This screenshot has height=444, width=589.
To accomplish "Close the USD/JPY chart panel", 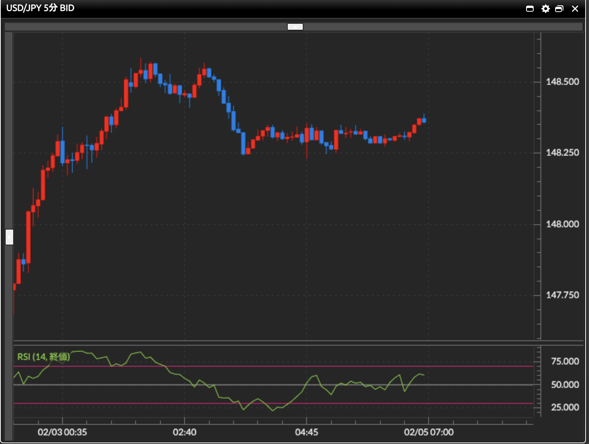I will 575,9.
